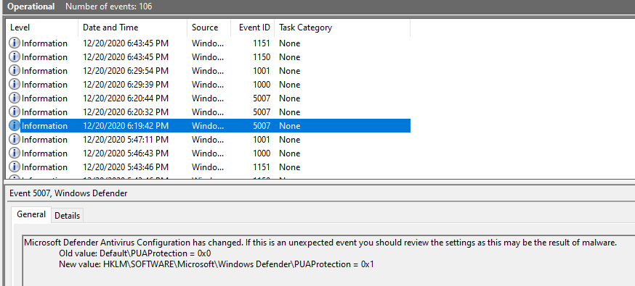
Task: Click info icon of 5:43:46 PM event 1151
Action: (15, 167)
